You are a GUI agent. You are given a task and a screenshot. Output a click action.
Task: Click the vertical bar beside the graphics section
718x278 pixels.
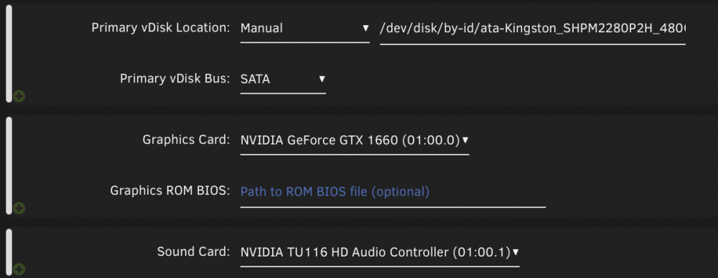click(9, 166)
